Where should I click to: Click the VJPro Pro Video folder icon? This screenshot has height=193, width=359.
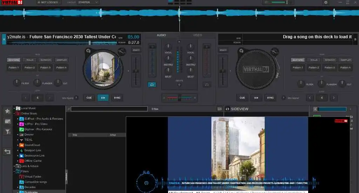tap(21, 124)
